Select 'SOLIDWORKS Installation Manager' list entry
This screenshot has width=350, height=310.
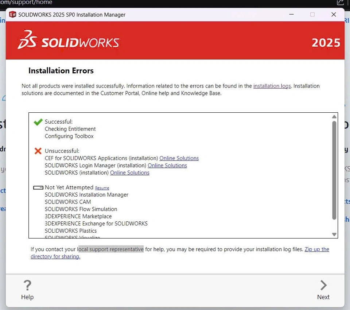[x=87, y=195]
